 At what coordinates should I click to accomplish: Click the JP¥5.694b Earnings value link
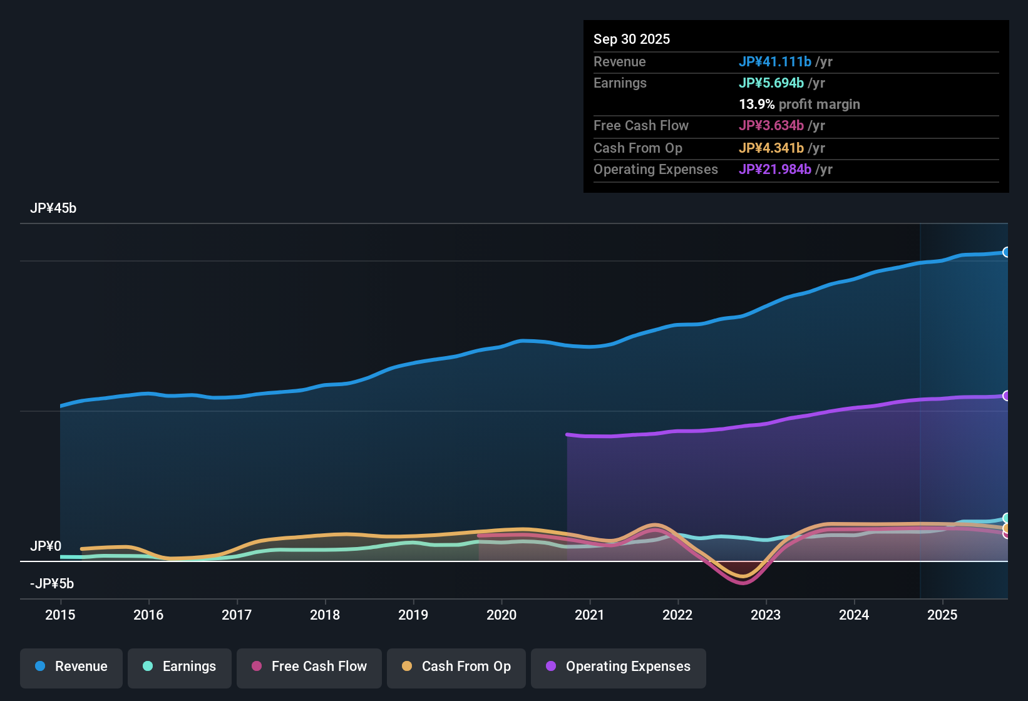pyautogui.click(x=772, y=83)
